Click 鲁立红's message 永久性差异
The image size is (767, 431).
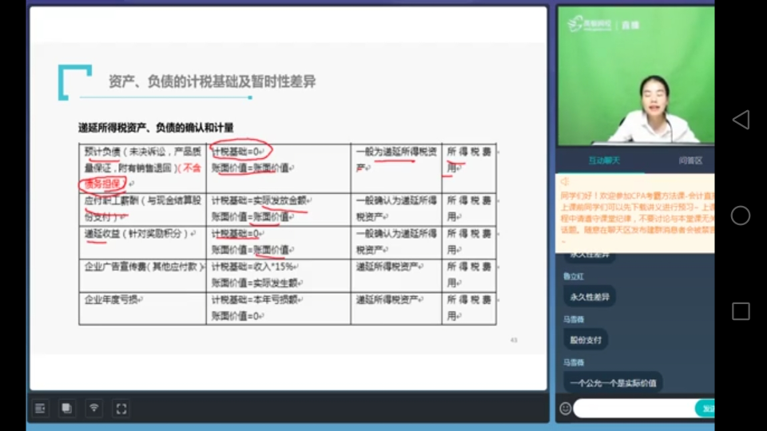[590, 297]
